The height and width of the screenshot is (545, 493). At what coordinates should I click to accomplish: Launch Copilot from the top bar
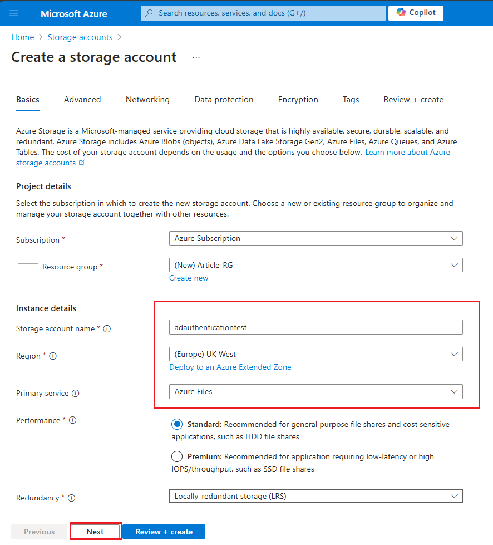[x=415, y=13]
